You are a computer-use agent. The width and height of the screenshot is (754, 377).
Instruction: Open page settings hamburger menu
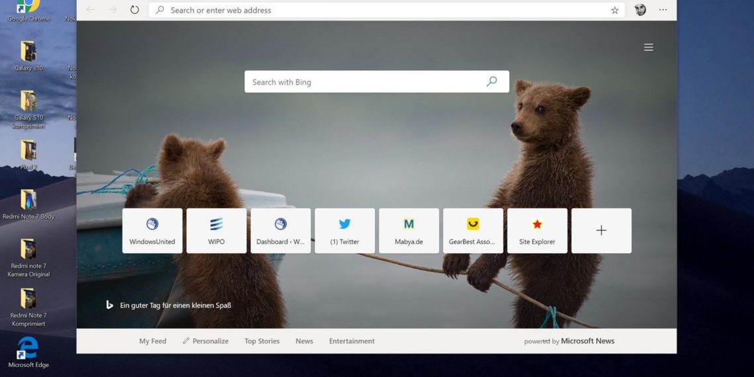tap(648, 47)
